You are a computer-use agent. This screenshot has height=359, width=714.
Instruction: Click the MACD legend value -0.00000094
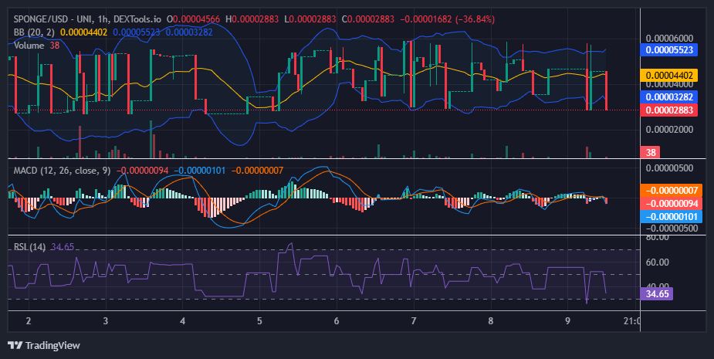point(143,171)
